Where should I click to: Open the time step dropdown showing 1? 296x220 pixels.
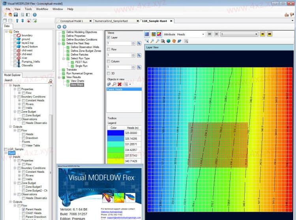[x=256, y=34]
